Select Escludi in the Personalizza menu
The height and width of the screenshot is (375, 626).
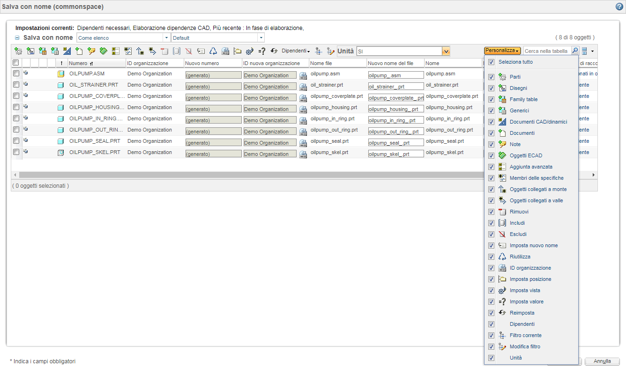coord(518,234)
